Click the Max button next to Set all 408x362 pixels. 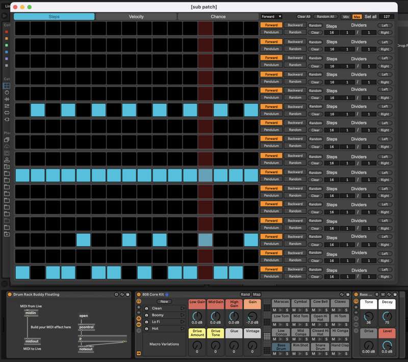[x=357, y=17]
